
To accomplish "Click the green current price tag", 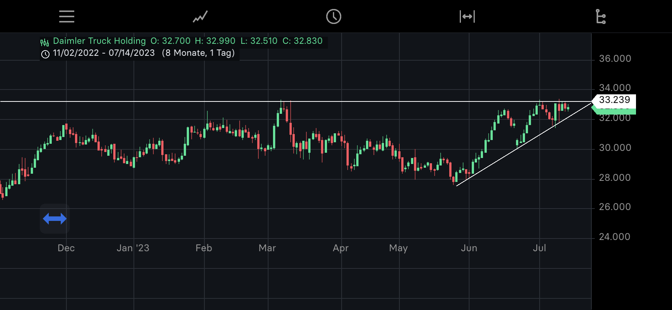I will tap(615, 110).
